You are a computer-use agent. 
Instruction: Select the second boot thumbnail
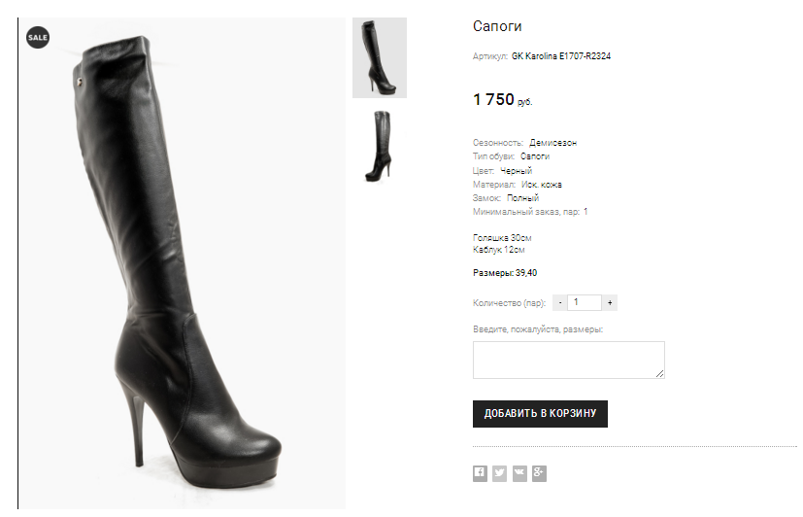[379, 146]
